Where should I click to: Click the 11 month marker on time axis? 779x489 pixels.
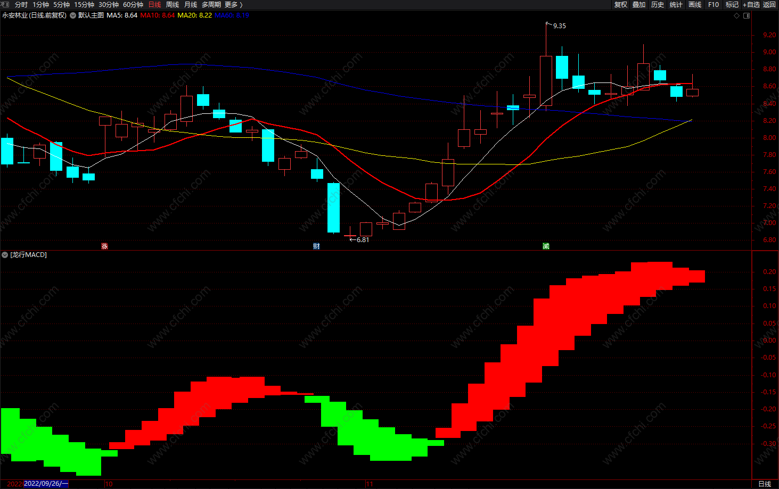[x=370, y=484]
